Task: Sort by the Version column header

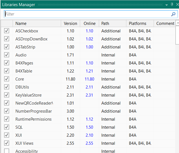Action: tap(70, 24)
